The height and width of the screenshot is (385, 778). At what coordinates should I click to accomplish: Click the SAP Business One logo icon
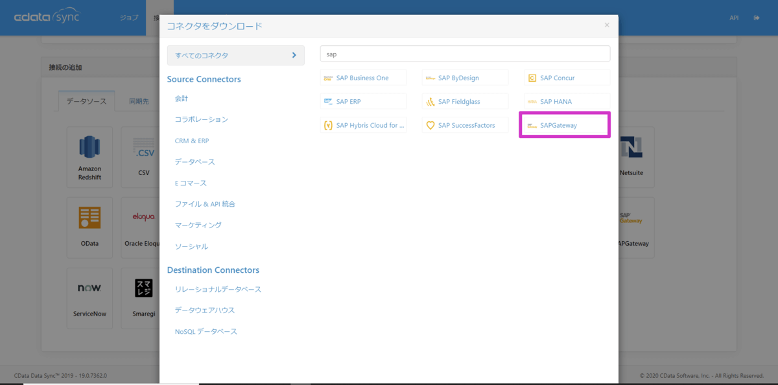coord(328,78)
